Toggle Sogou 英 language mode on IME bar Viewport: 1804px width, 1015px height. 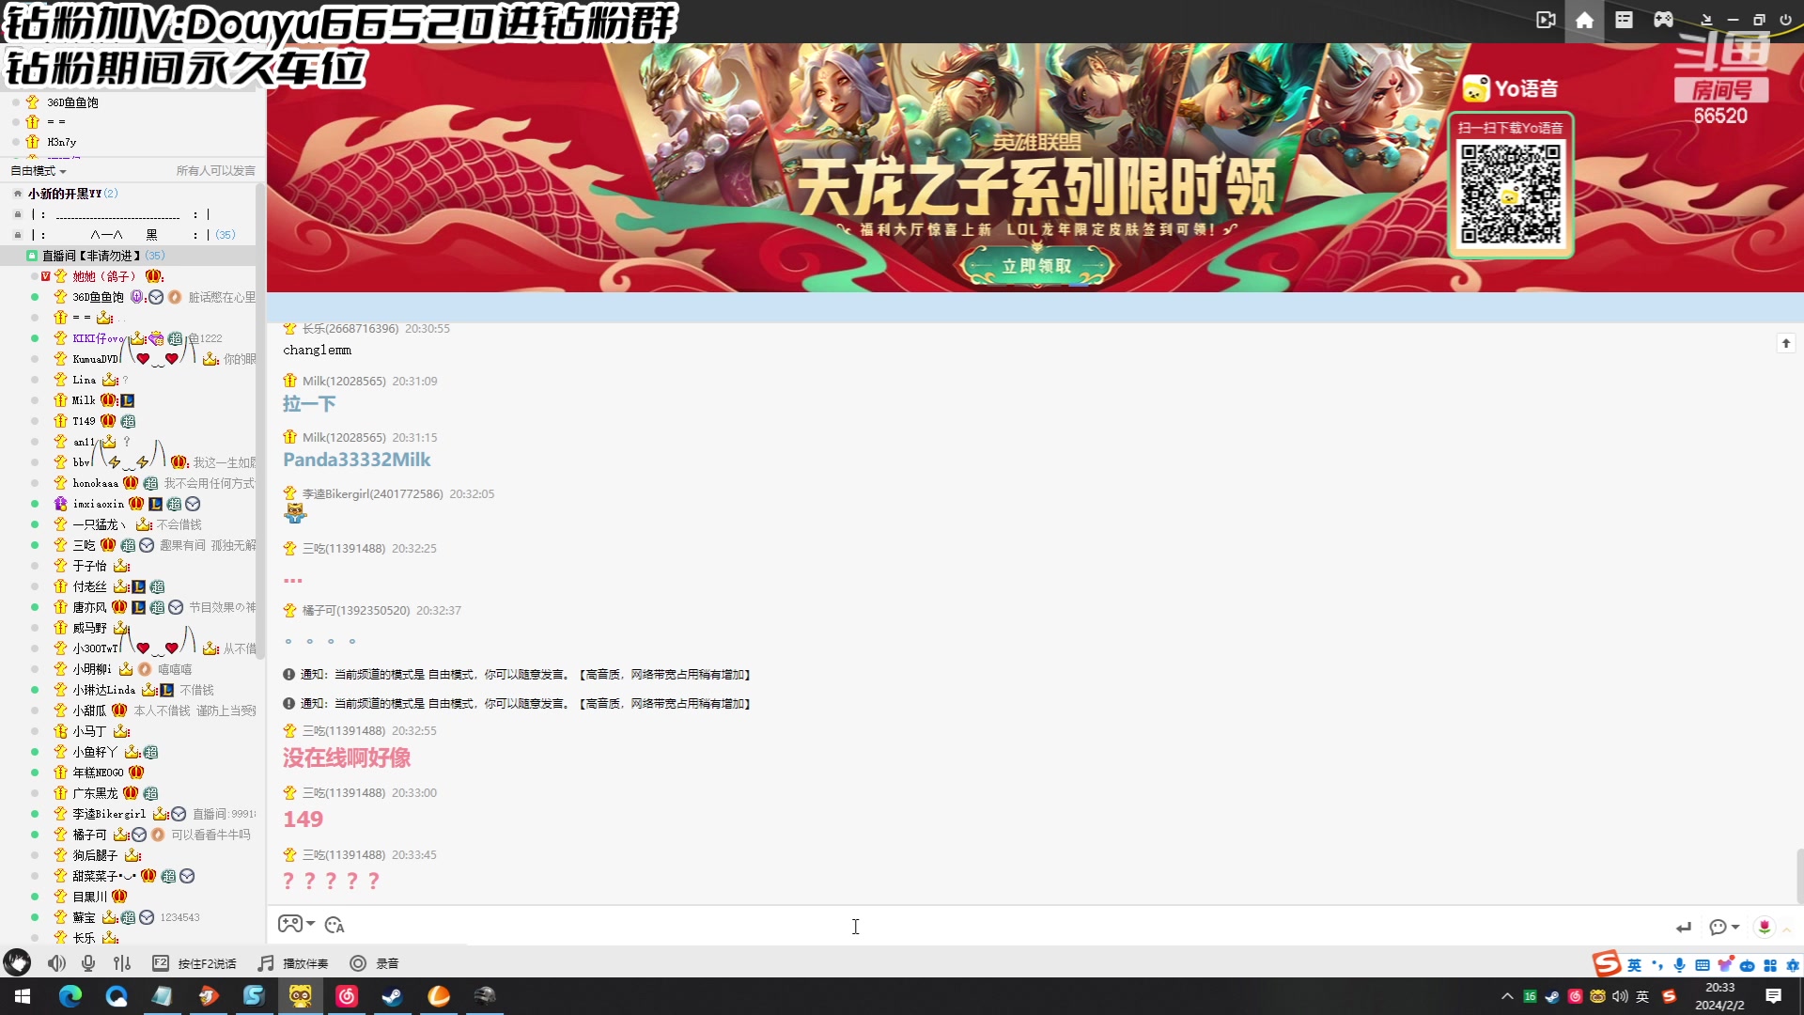click(1635, 965)
